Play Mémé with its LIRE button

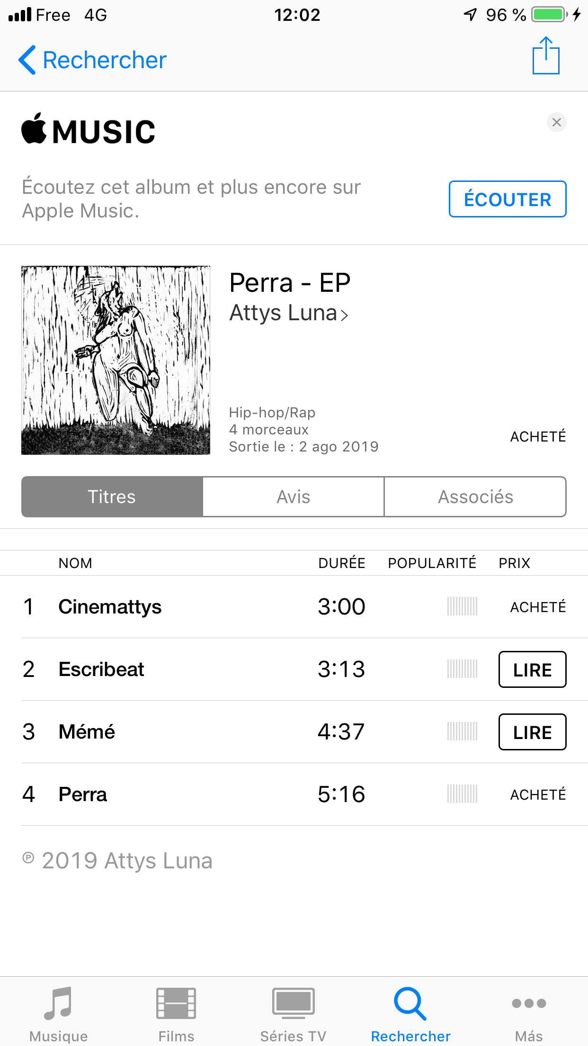point(533,732)
